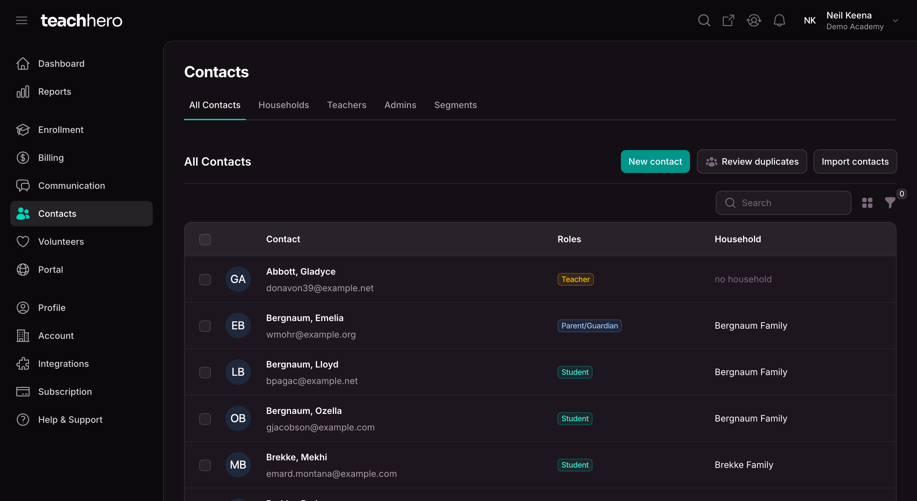917x501 pixels.
Task: Click the New contact button
Action: coord(655,162)
